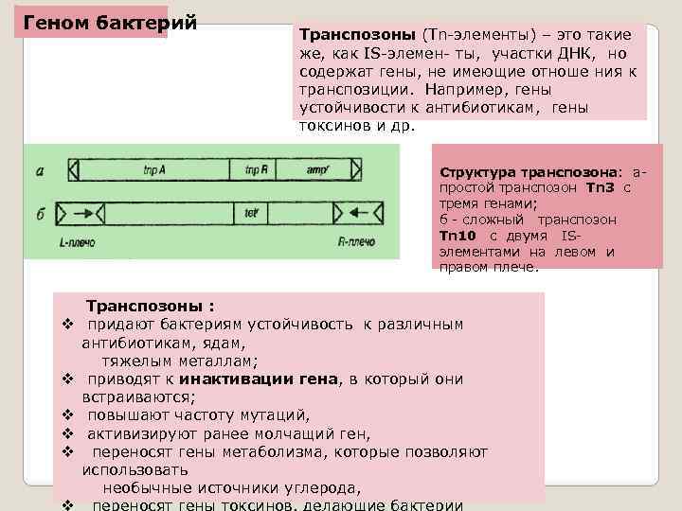Click the text 'тяжелым металлам;'
682x511 pixels.
[180, 361]
